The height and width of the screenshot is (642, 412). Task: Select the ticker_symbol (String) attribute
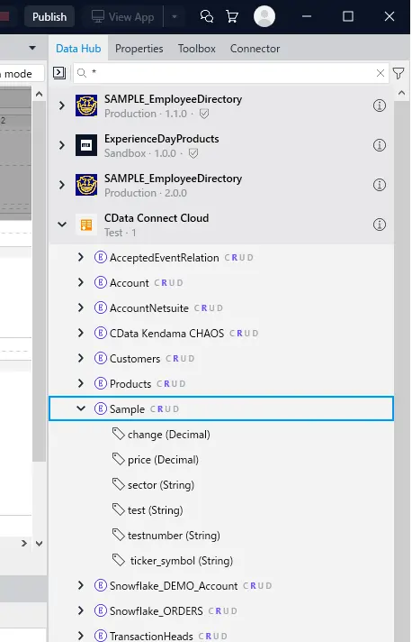(173, 560)
